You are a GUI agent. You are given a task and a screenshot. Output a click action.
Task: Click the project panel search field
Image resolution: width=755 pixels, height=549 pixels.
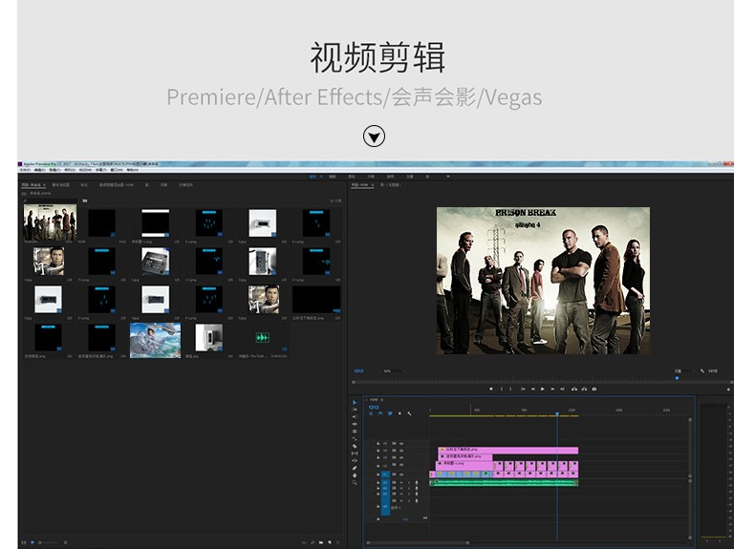(50, 201)
